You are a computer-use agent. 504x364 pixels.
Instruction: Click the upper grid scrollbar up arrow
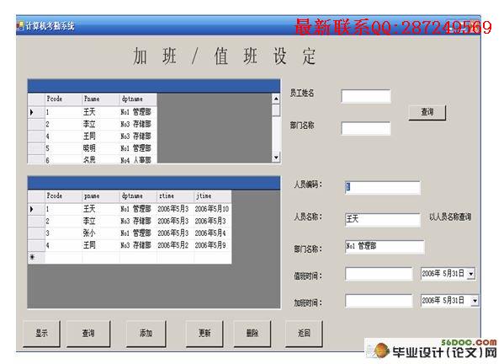(276, 99)
